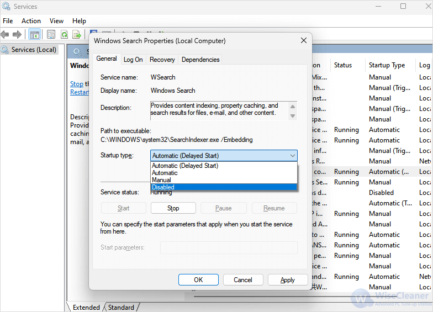This screenshot has width=433, height=312.
Task: Click the OK button
Action: pos(198,280)
